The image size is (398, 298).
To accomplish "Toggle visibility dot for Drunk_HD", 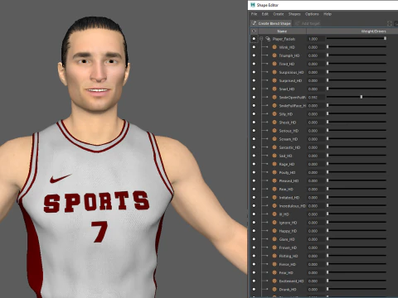I will click(254, 289).
